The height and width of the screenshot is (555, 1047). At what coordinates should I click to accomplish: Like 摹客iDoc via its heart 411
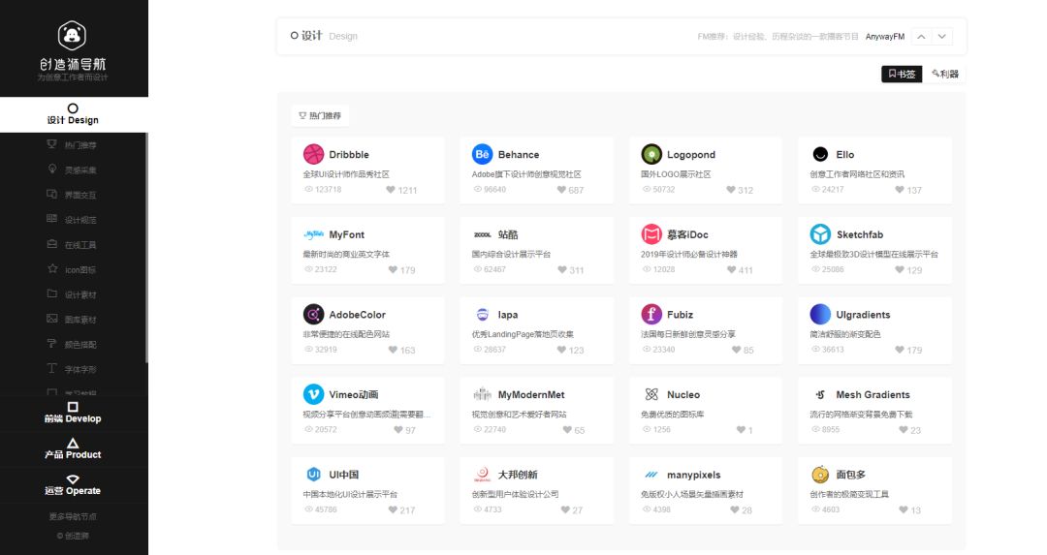click(x=731, y=269)
